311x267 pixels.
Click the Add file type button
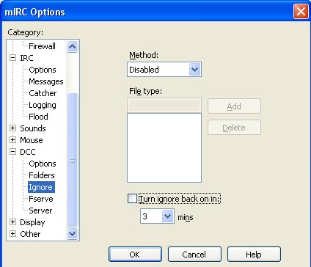tap(234, 106)
